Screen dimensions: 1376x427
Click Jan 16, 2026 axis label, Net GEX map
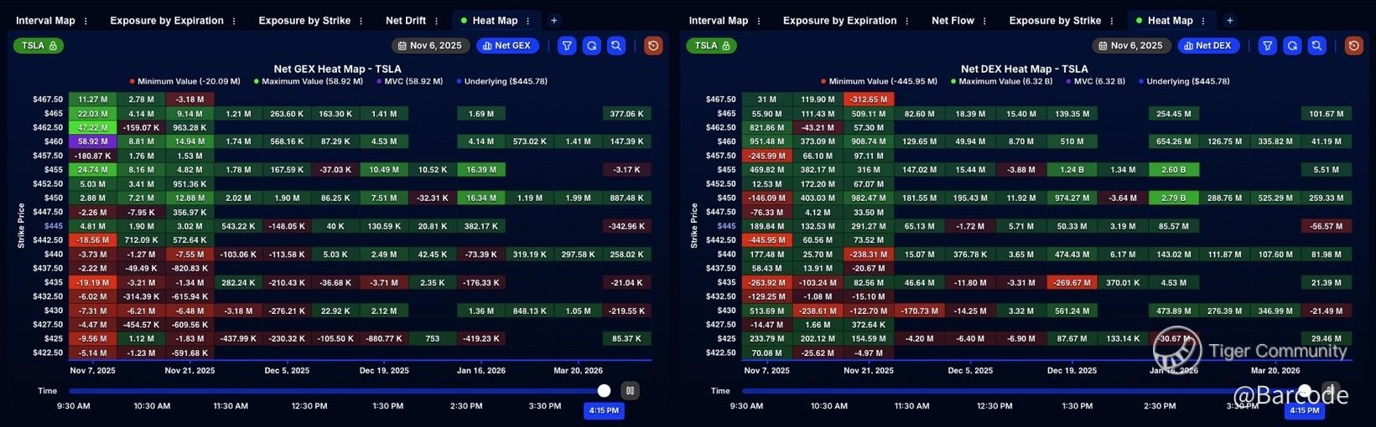pos(481,370)
